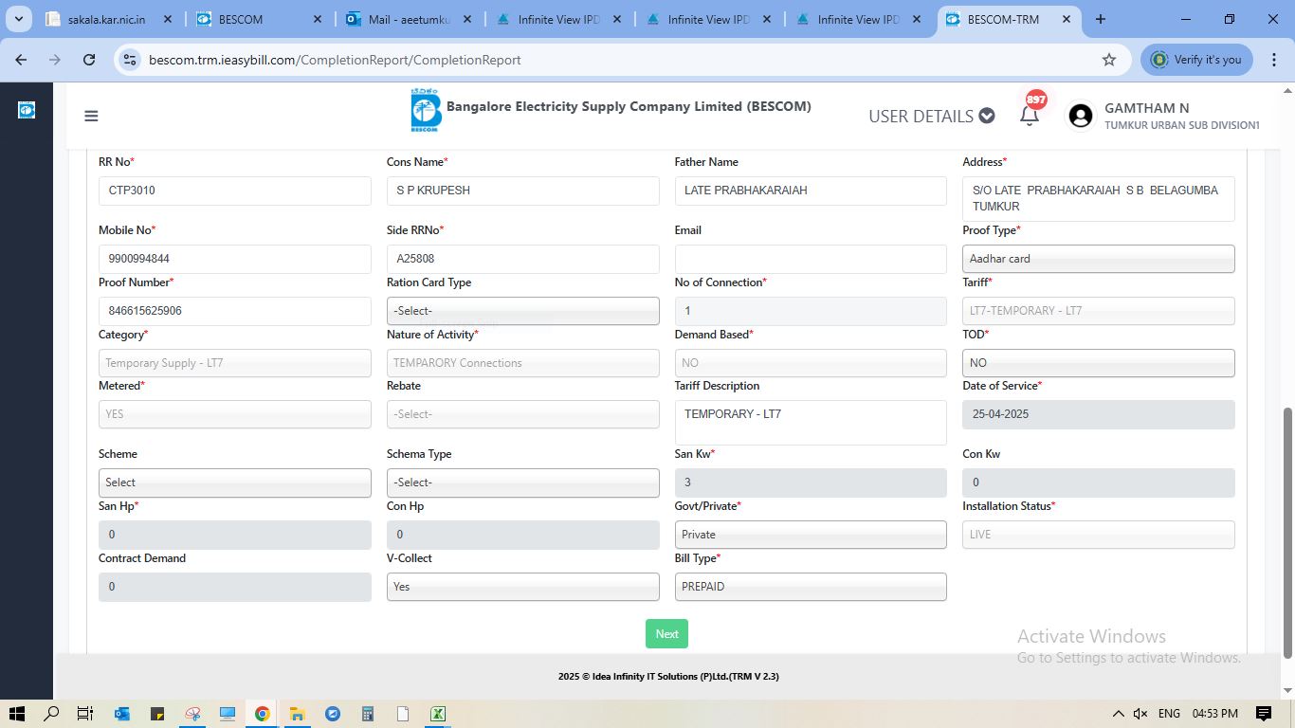This screenshot has width=1295, height=728.
Task: Click the green Next button
Action: [x=666, y=634]
